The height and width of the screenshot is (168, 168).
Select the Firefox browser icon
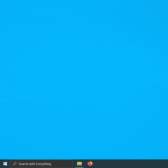90,164
